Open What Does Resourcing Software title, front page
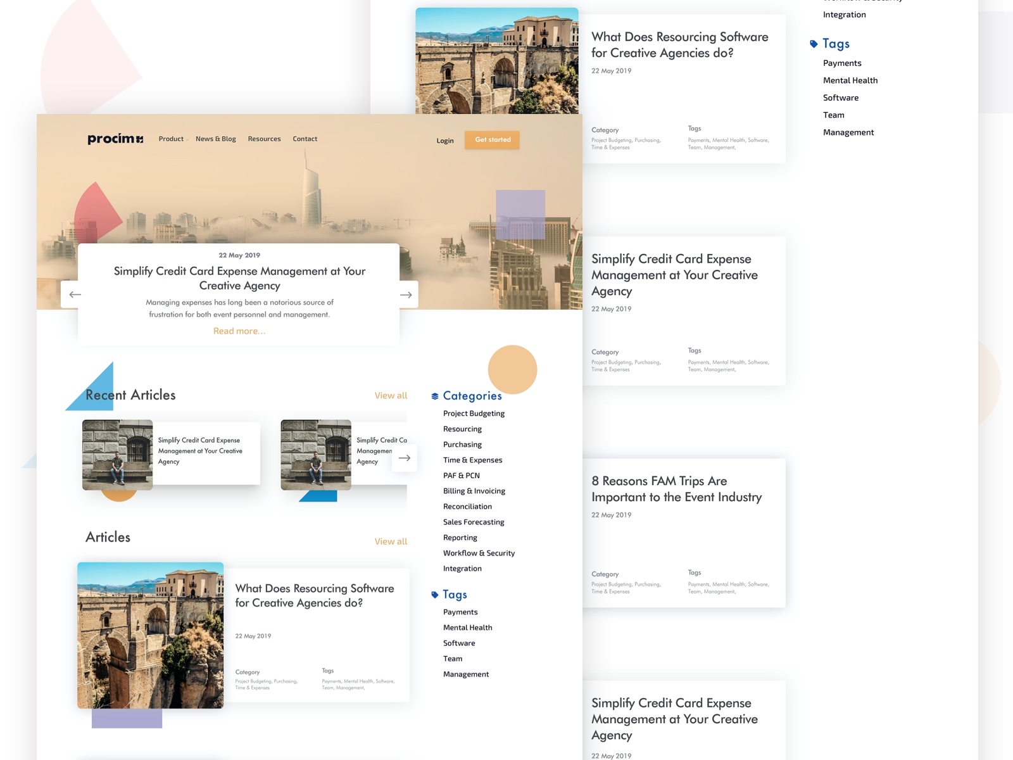Screen dimensions: 1013x760 click(315, 596)
